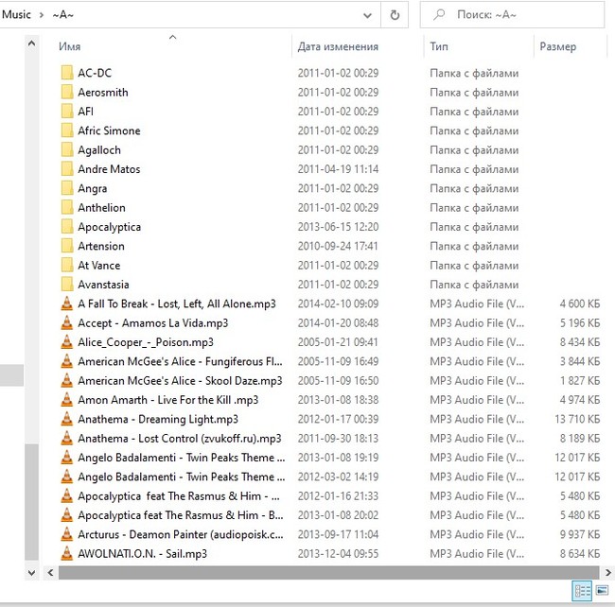Click the Размер column header
This screenshot has height=607, width=615.
tap(557, 46)
